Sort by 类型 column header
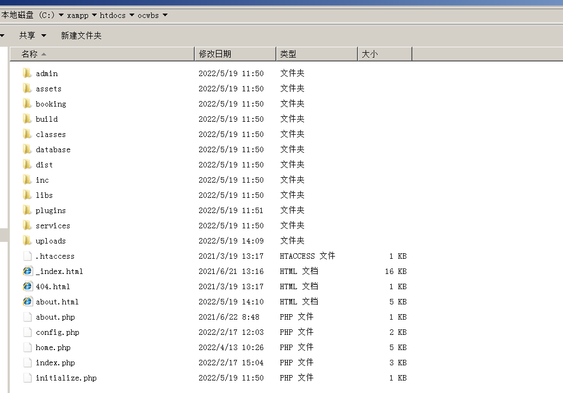 [317, 54]
